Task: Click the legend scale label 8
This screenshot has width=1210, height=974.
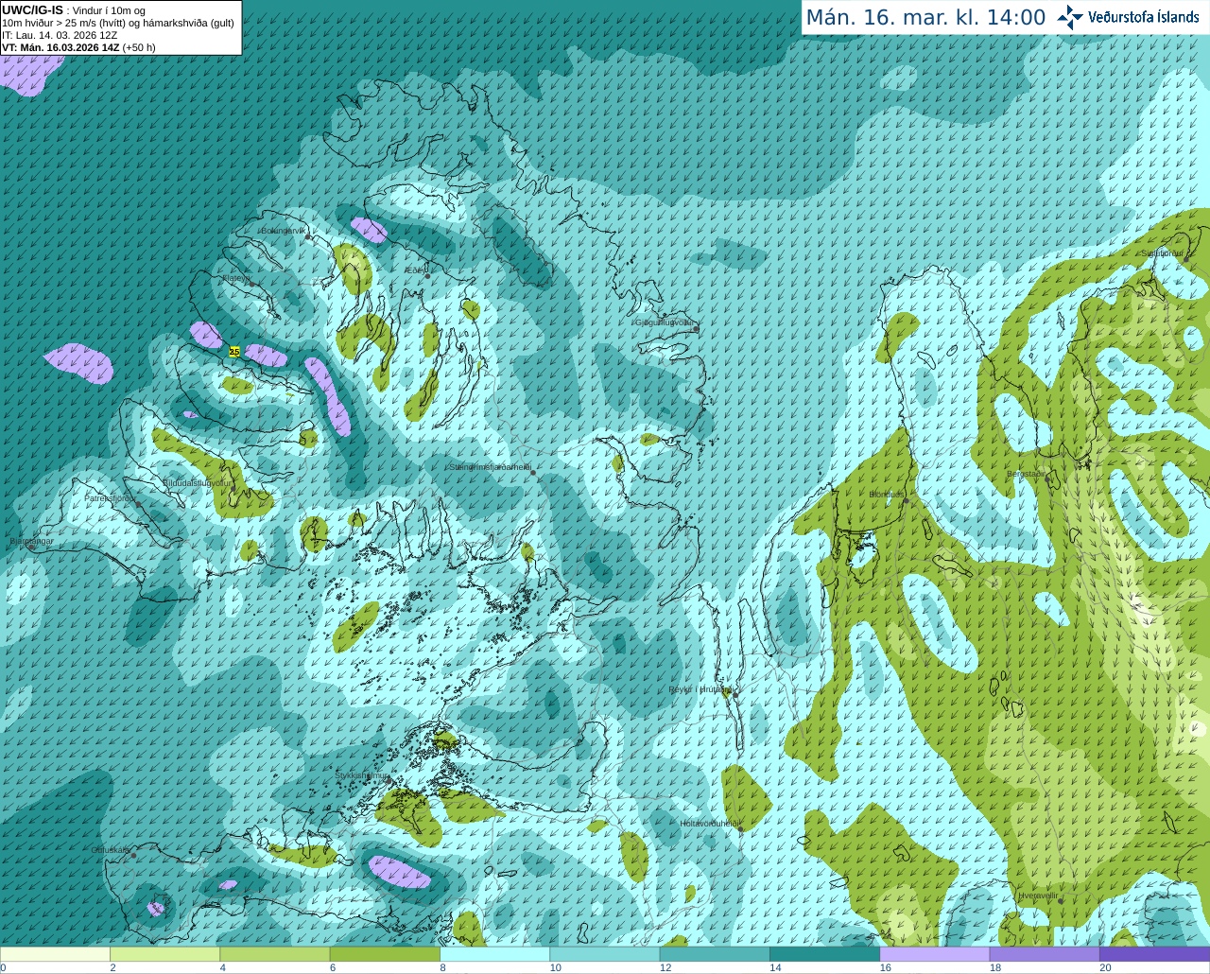Action: (x=442, y=967)
